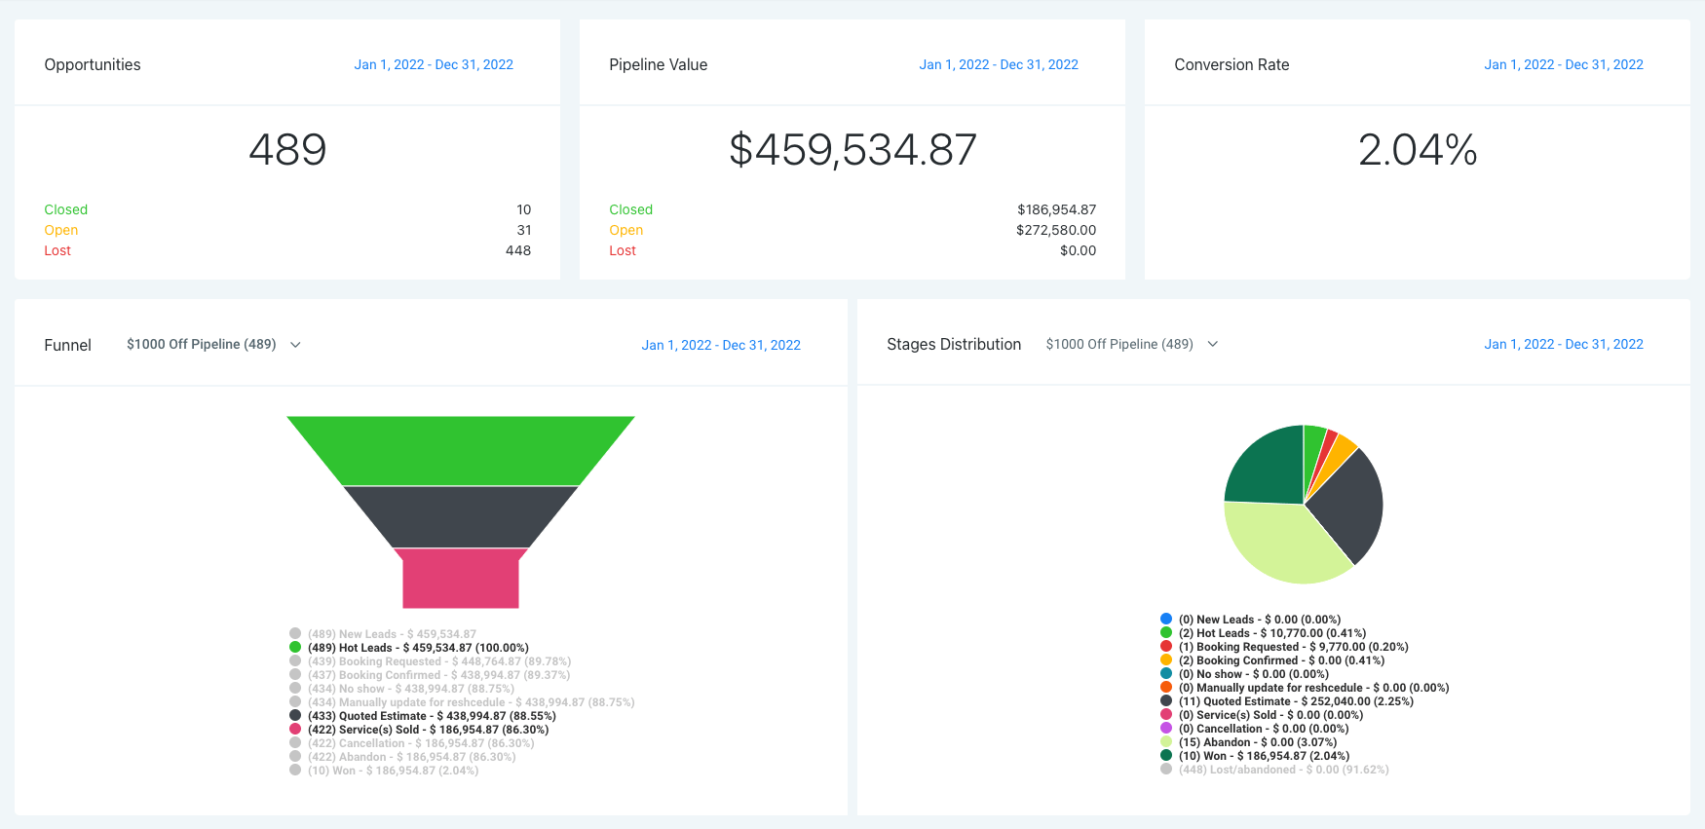Select the Funnel chart date range
Image resolution: width=1705 pixels, height=829 pixels.
[721, 345]
